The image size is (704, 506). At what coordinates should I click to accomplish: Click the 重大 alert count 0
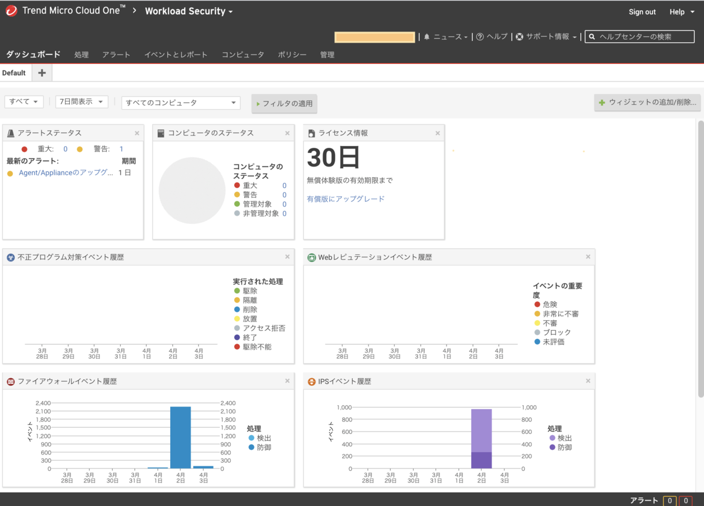pyautogui.click(x=65, y=149)
